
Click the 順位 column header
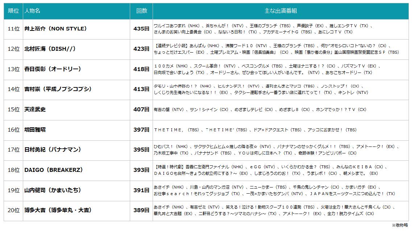pyautogui.click(x=13, y=11)
